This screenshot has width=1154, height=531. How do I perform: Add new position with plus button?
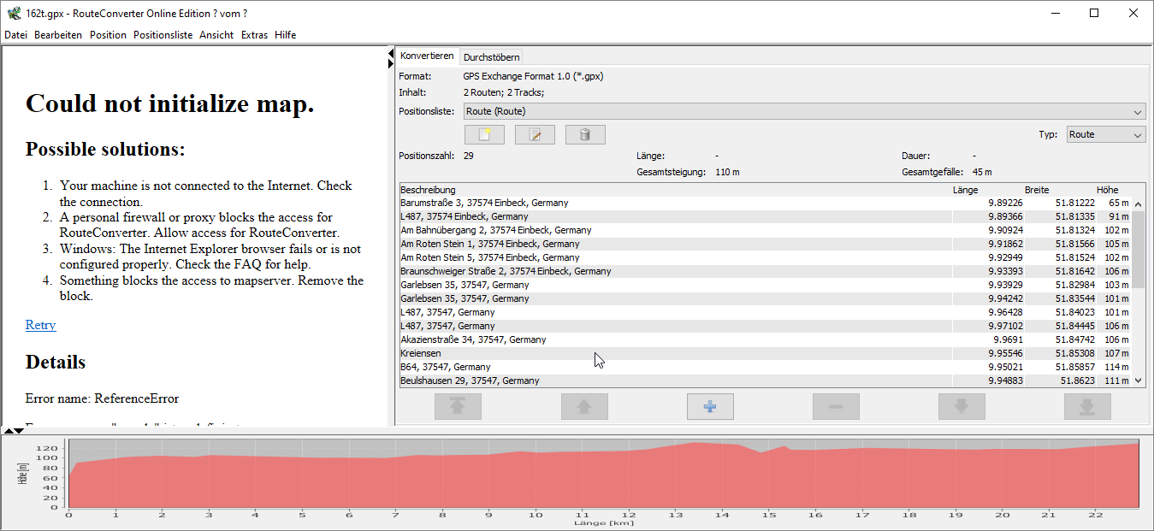click(710, 407)
